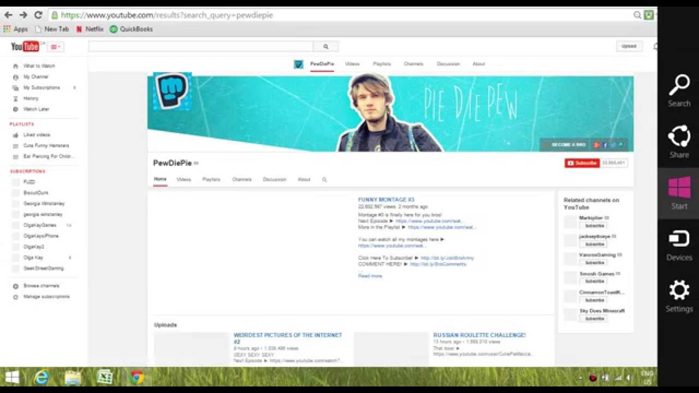The width and height of the screenshot is (699, 393).
Task: Select the top bar Videos tab
Action: (x=352, y=64)
